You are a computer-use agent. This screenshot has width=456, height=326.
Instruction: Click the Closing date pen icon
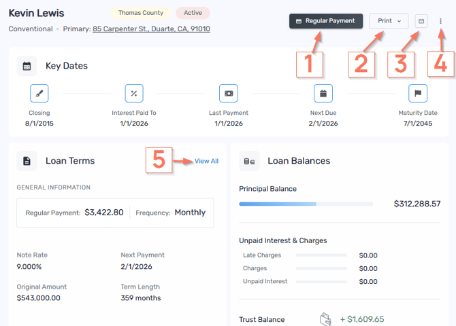coord(39,93)
